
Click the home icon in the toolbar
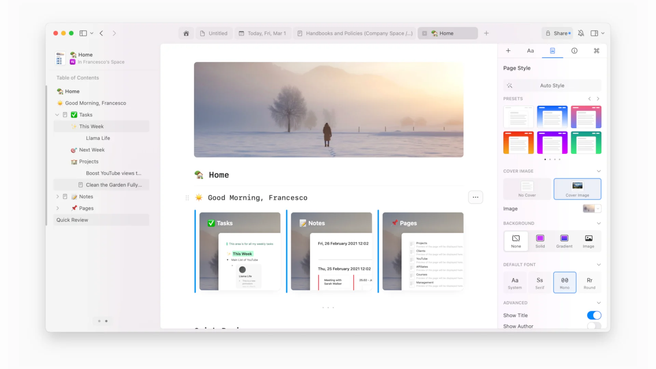coord(186,33)
